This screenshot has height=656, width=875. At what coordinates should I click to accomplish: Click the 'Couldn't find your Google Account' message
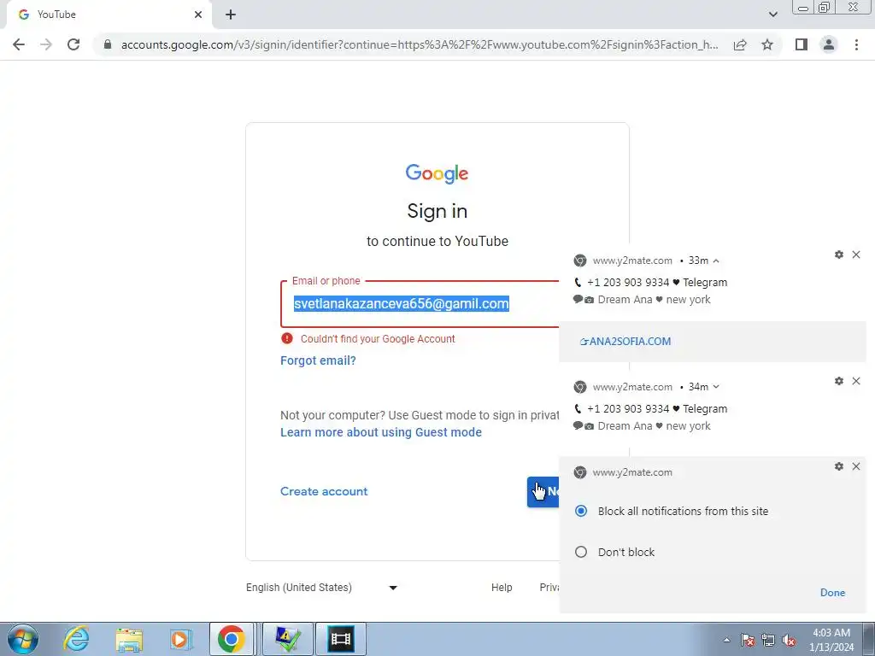click(378, 338)
